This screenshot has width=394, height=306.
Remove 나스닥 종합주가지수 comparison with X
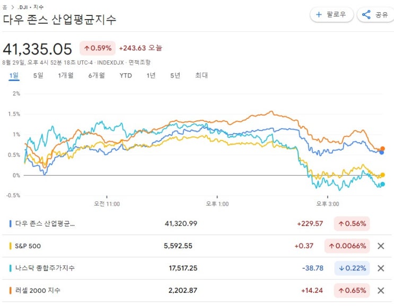[x=380, y=268]
